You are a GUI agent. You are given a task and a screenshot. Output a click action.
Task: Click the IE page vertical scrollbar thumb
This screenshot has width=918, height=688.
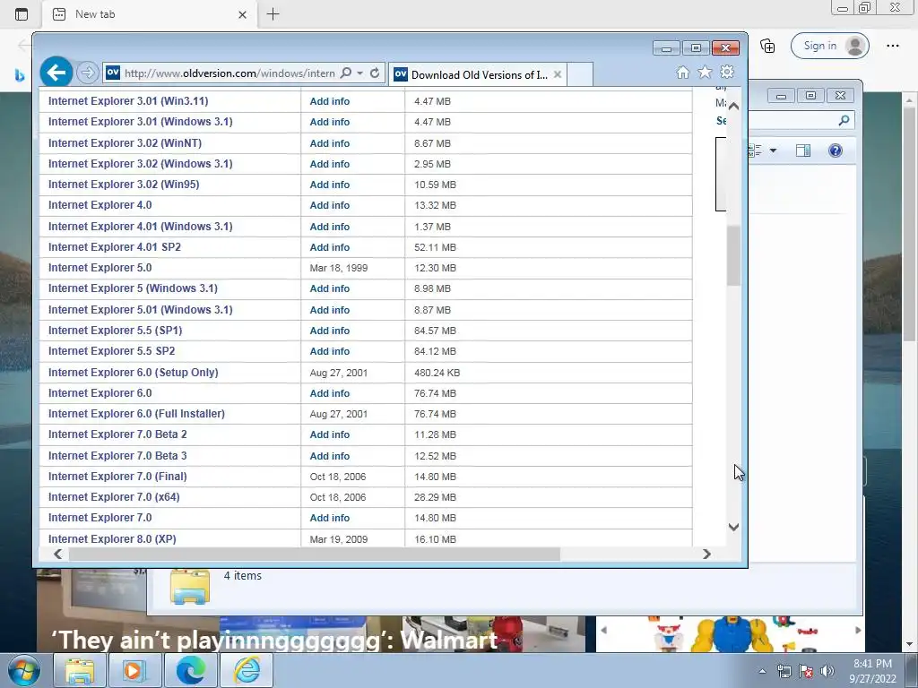(733, 255)
